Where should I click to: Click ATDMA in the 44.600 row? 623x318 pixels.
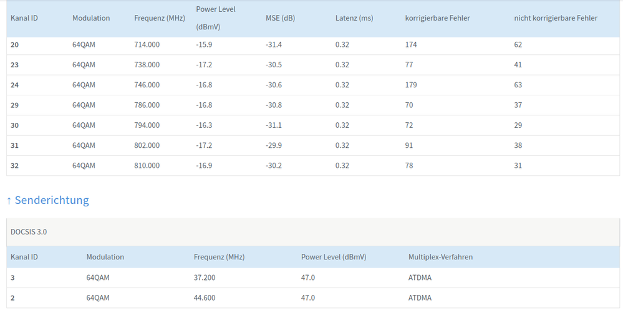[x=420, y=297]
